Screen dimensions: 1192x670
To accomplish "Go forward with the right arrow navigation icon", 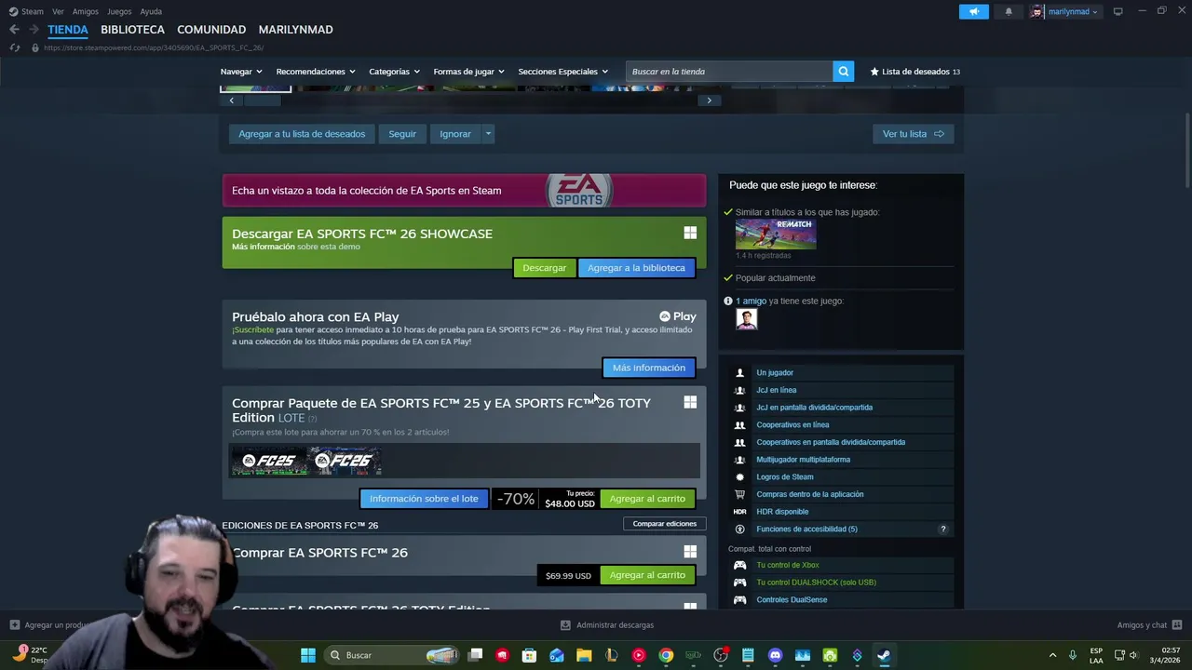I will click(34, 30).
